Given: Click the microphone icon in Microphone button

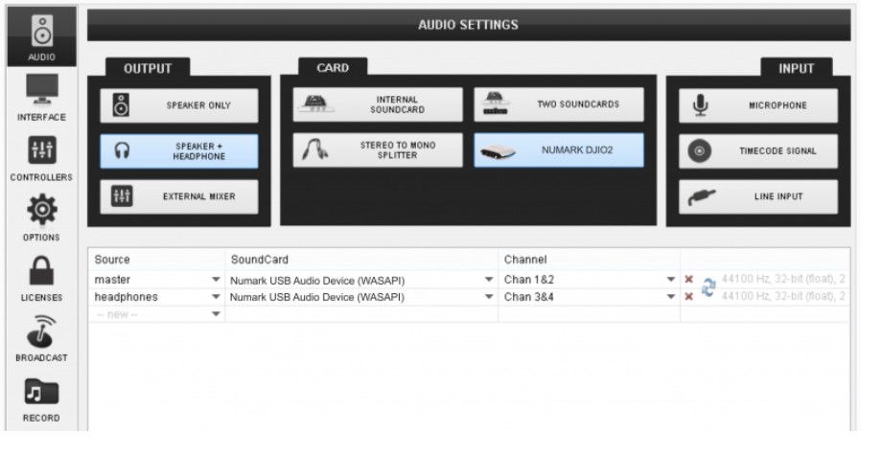Looking at the screenshot, I should [700, 105].
